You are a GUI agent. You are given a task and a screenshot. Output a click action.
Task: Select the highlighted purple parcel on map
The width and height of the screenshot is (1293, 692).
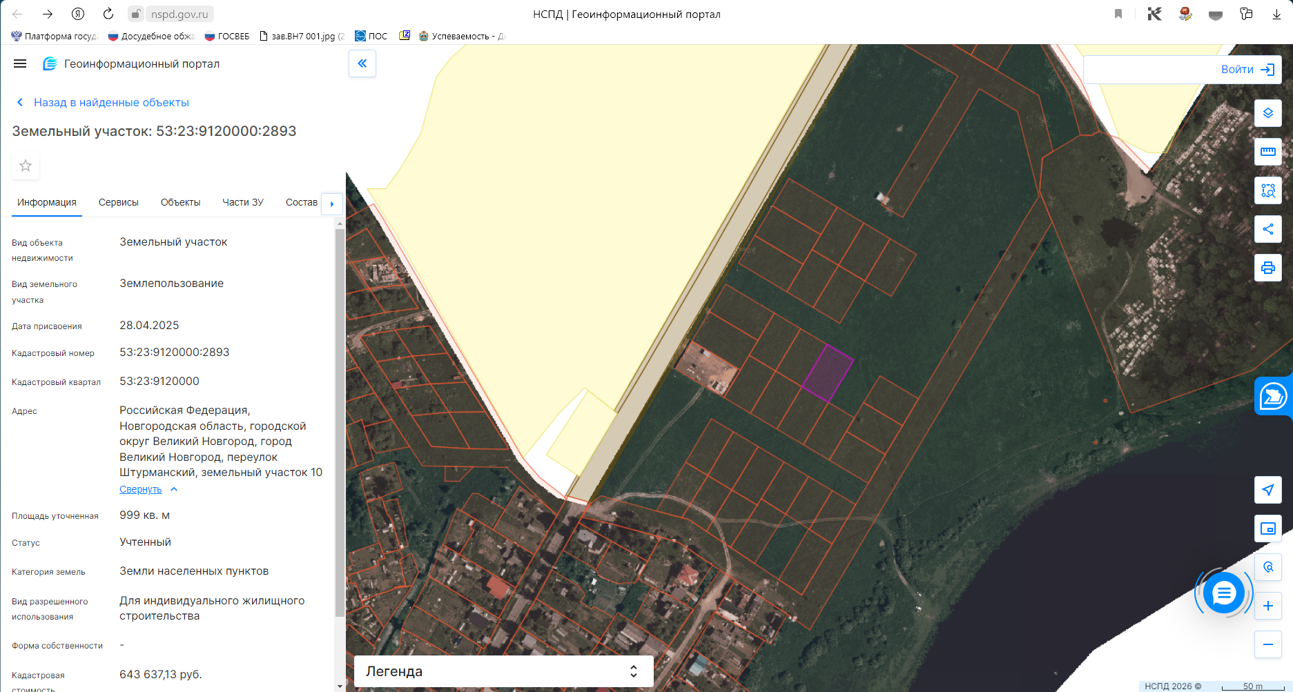pyautogui.click(x=828, y=373)
